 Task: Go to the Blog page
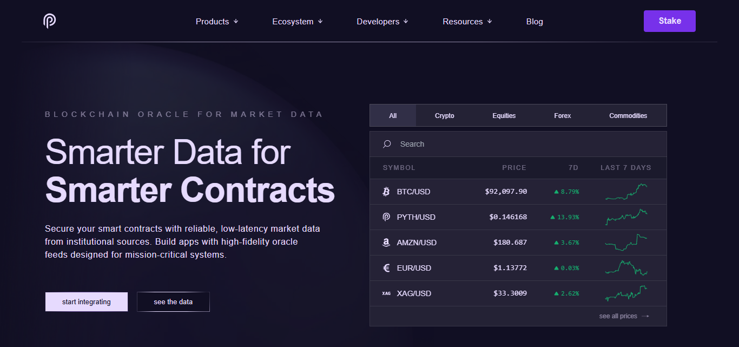(x=535, y=22)
